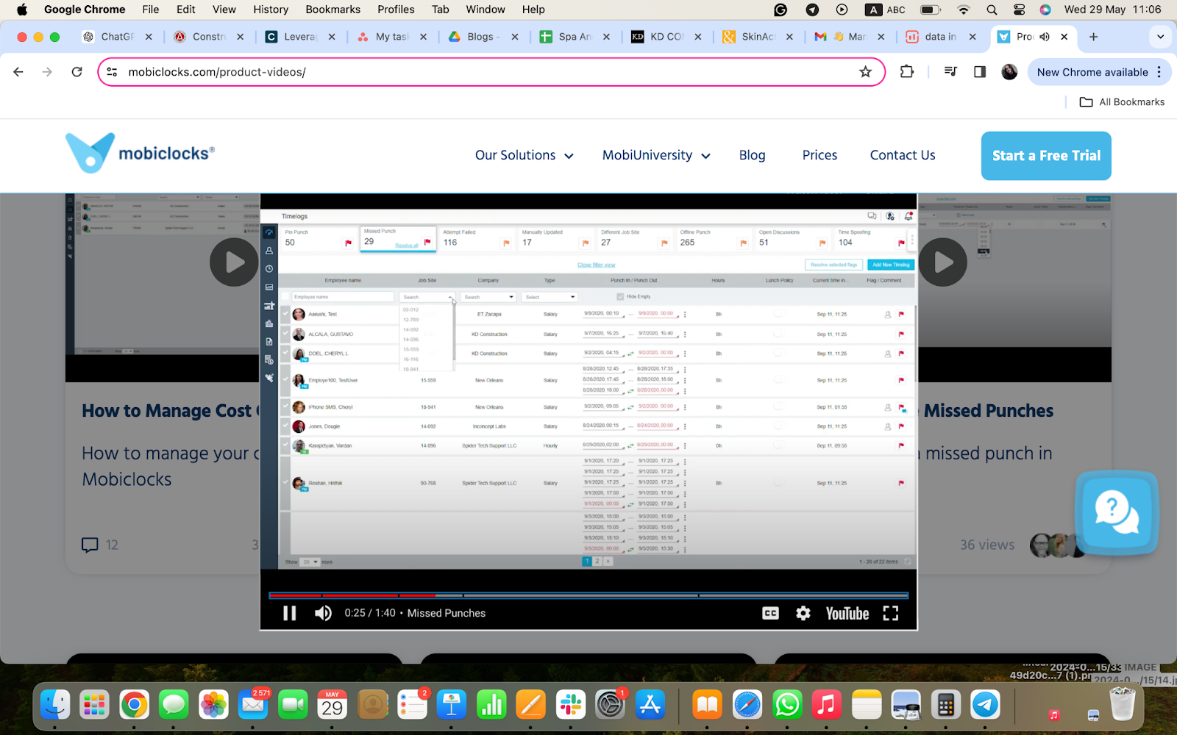This screenshot has height=735, width=1177.
Task: Open a new Chrome tab
Action: (1093, 37)
